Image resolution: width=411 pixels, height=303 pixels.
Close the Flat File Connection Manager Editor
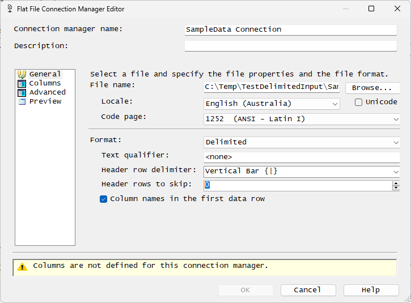(x=397, y=8)
